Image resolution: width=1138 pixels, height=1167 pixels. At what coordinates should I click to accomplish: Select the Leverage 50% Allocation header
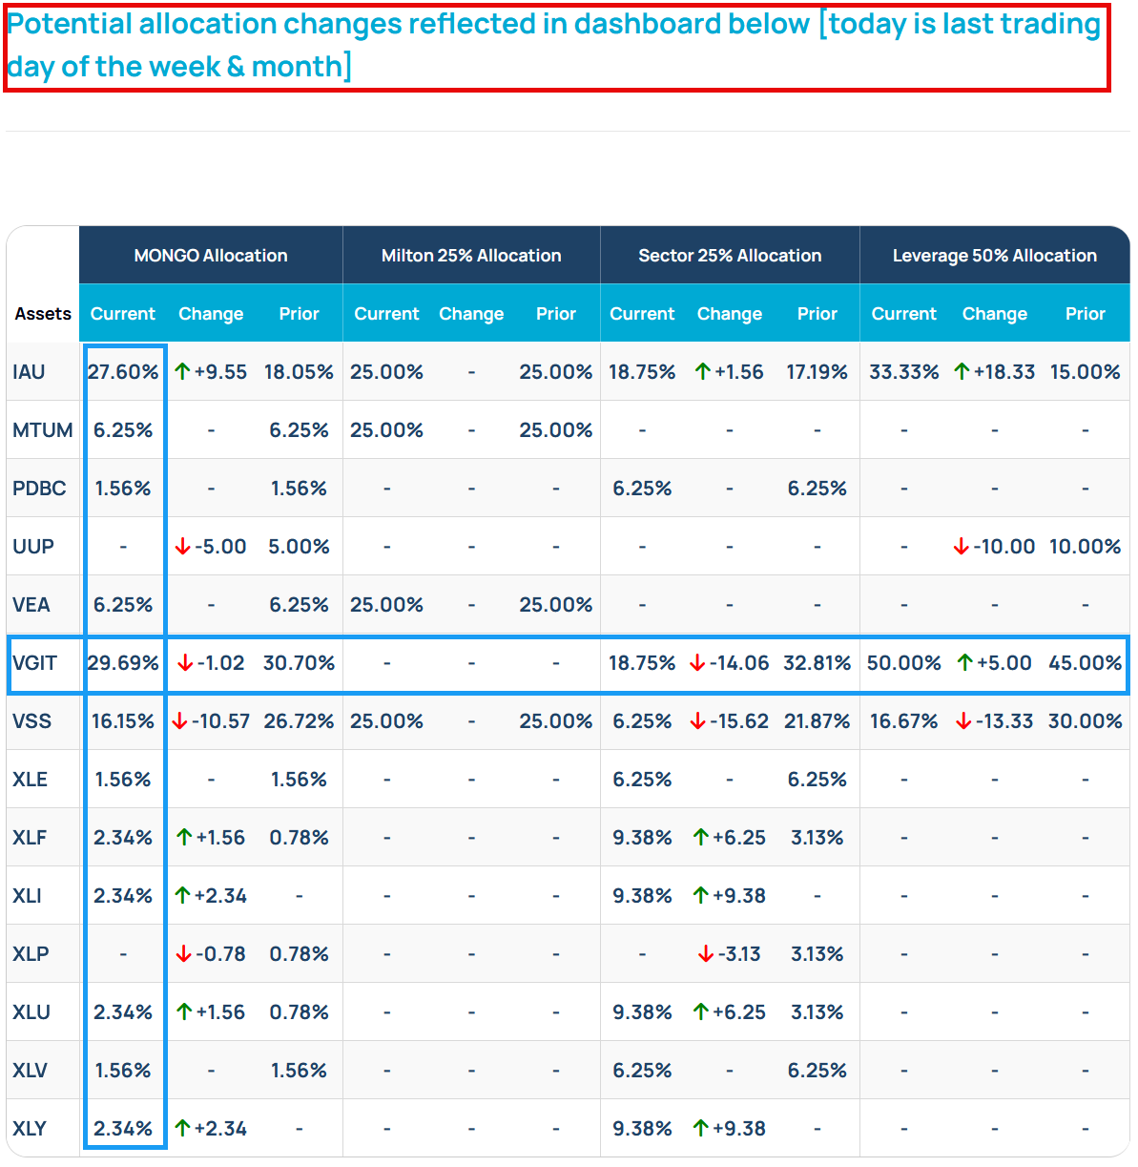point(994,255)
